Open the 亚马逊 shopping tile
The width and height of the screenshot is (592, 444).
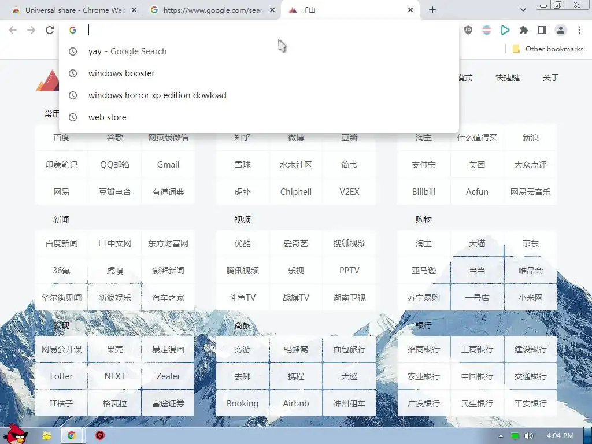pyautogui.click(x=423, y=271)
